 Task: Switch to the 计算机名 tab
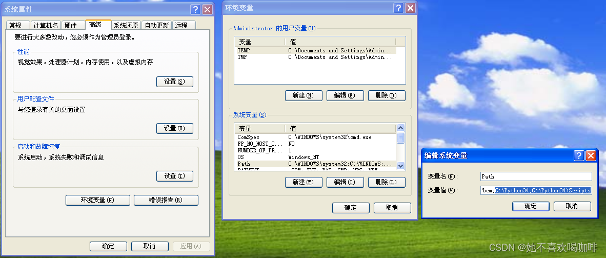(46, 26)
